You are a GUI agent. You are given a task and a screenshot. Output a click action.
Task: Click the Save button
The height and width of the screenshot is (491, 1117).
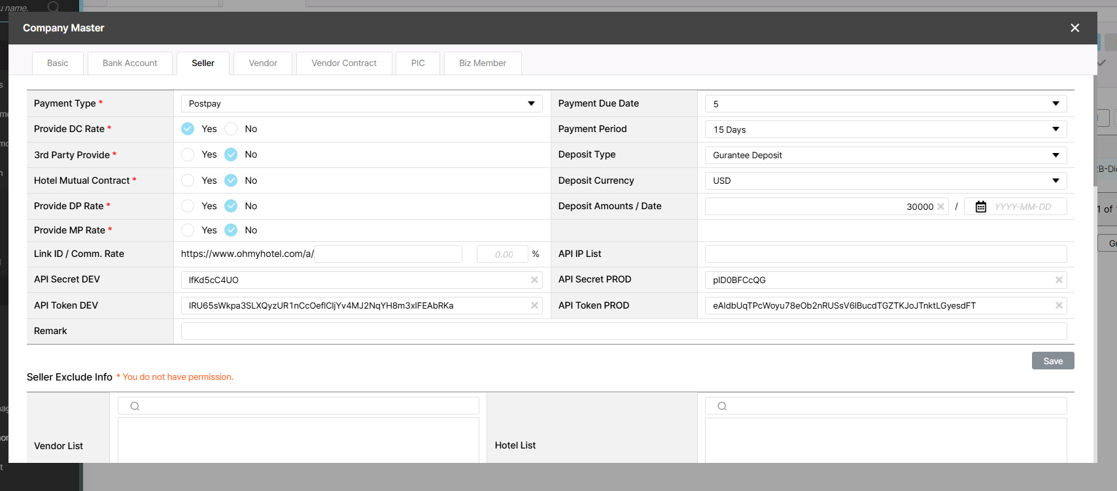pyautogui.click(x=1053, y=361)
